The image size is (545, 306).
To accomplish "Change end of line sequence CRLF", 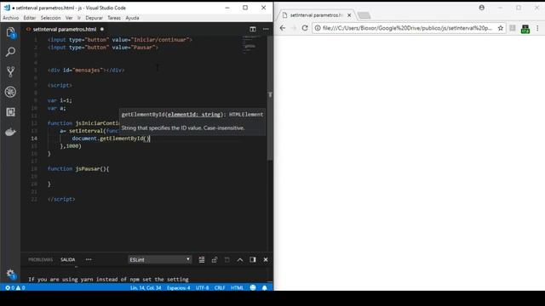I will pyautogui.click(x=220, y=287).
